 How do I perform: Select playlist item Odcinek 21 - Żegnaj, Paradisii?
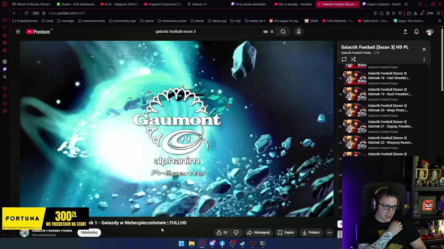(383, 127)
